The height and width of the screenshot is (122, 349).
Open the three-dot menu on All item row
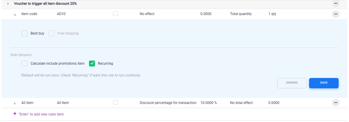point(335,103)
